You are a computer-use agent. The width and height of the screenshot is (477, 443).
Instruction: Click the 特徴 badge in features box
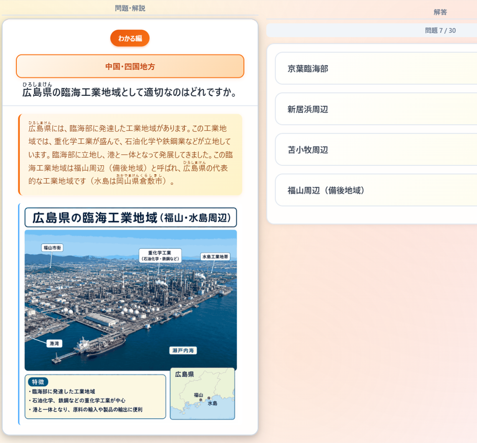38,382
